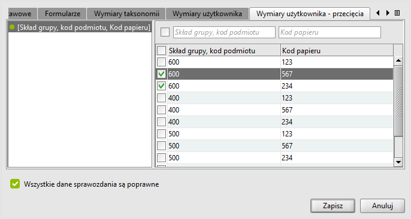Click the table scrollbar up arrow
The height and width of the screenshot is (219, 411).
[x=398, y=60]
